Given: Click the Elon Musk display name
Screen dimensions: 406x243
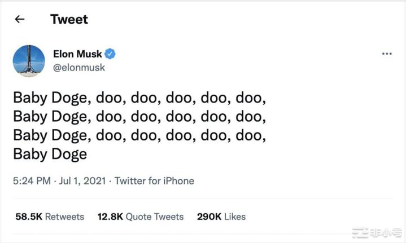Looking at the screenshot, I should click(x=77, y=54).
